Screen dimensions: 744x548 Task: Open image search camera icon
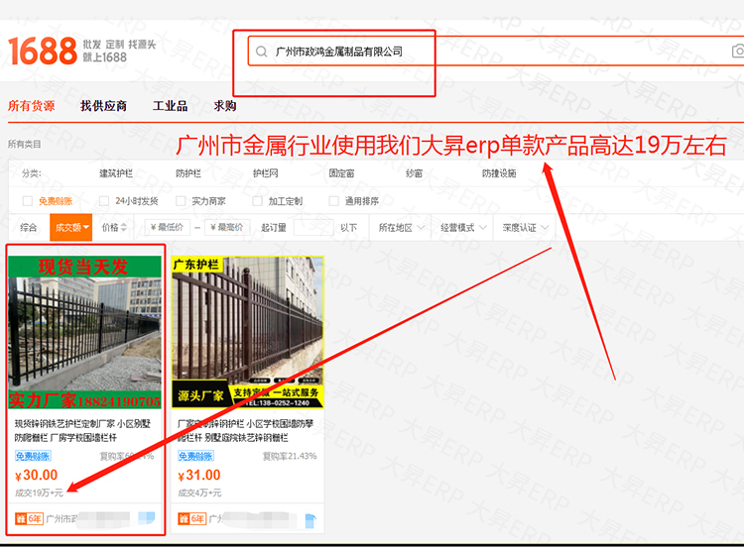(738, 52)
